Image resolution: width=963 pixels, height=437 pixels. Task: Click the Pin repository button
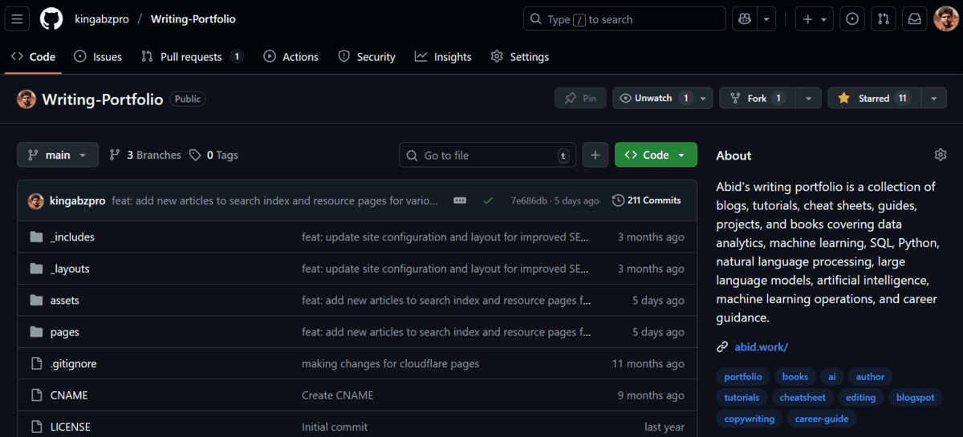[x=580, y=98]
